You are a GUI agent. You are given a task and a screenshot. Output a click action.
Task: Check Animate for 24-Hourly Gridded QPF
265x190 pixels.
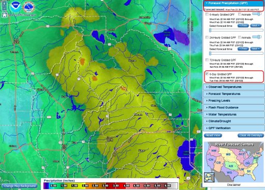(x=240, y=37)
